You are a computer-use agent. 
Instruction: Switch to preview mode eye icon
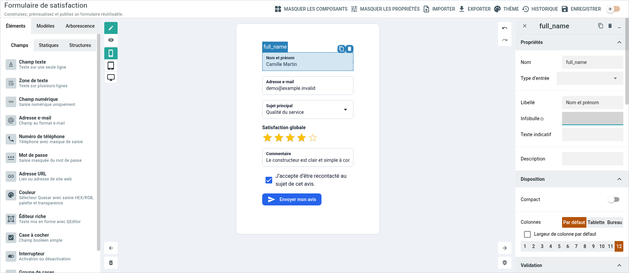(111, 40)
